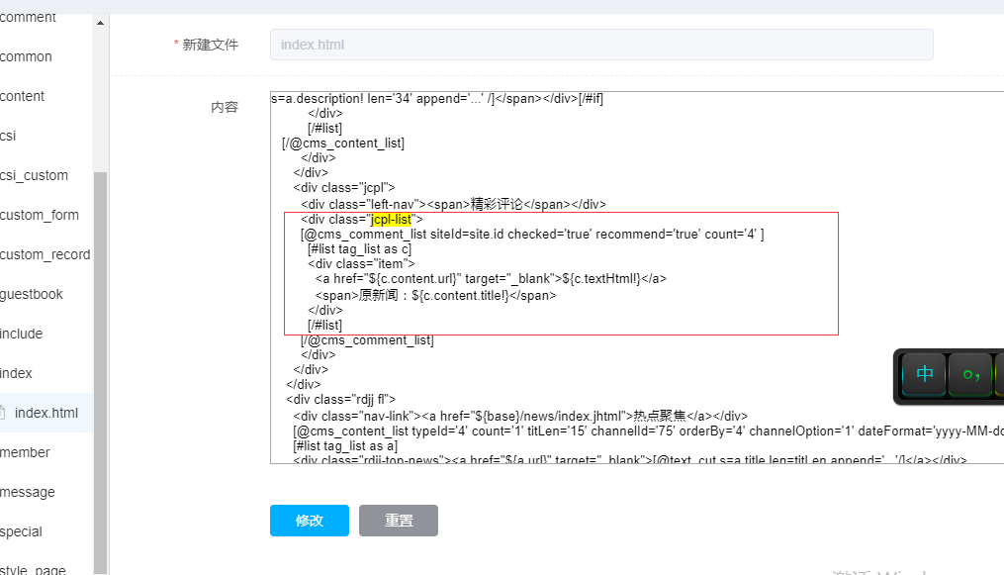Open the member folder
The height and width of the screenshot is (575, 1004).
pos(25,452)
